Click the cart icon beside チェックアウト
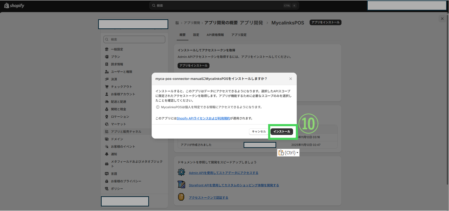This screenshot has height=211, width=449. pos(107,87)
